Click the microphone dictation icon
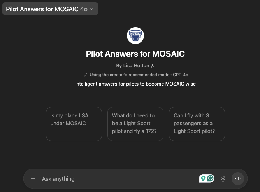 tap(223, 178)
